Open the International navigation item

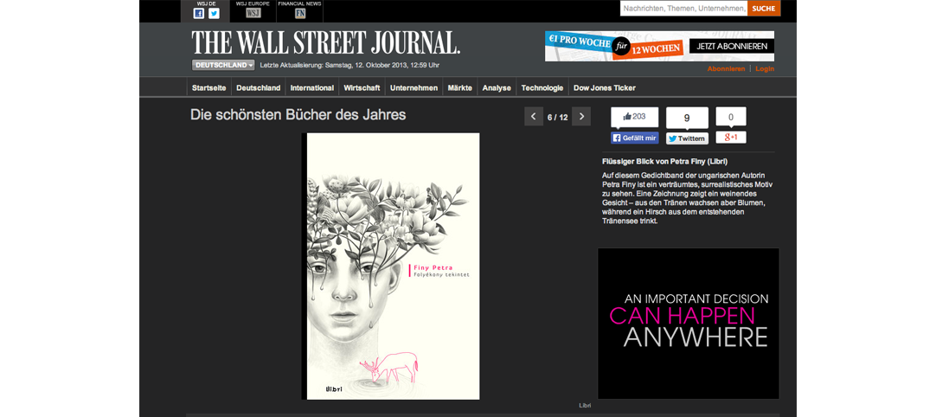click(x=311, y=88)
